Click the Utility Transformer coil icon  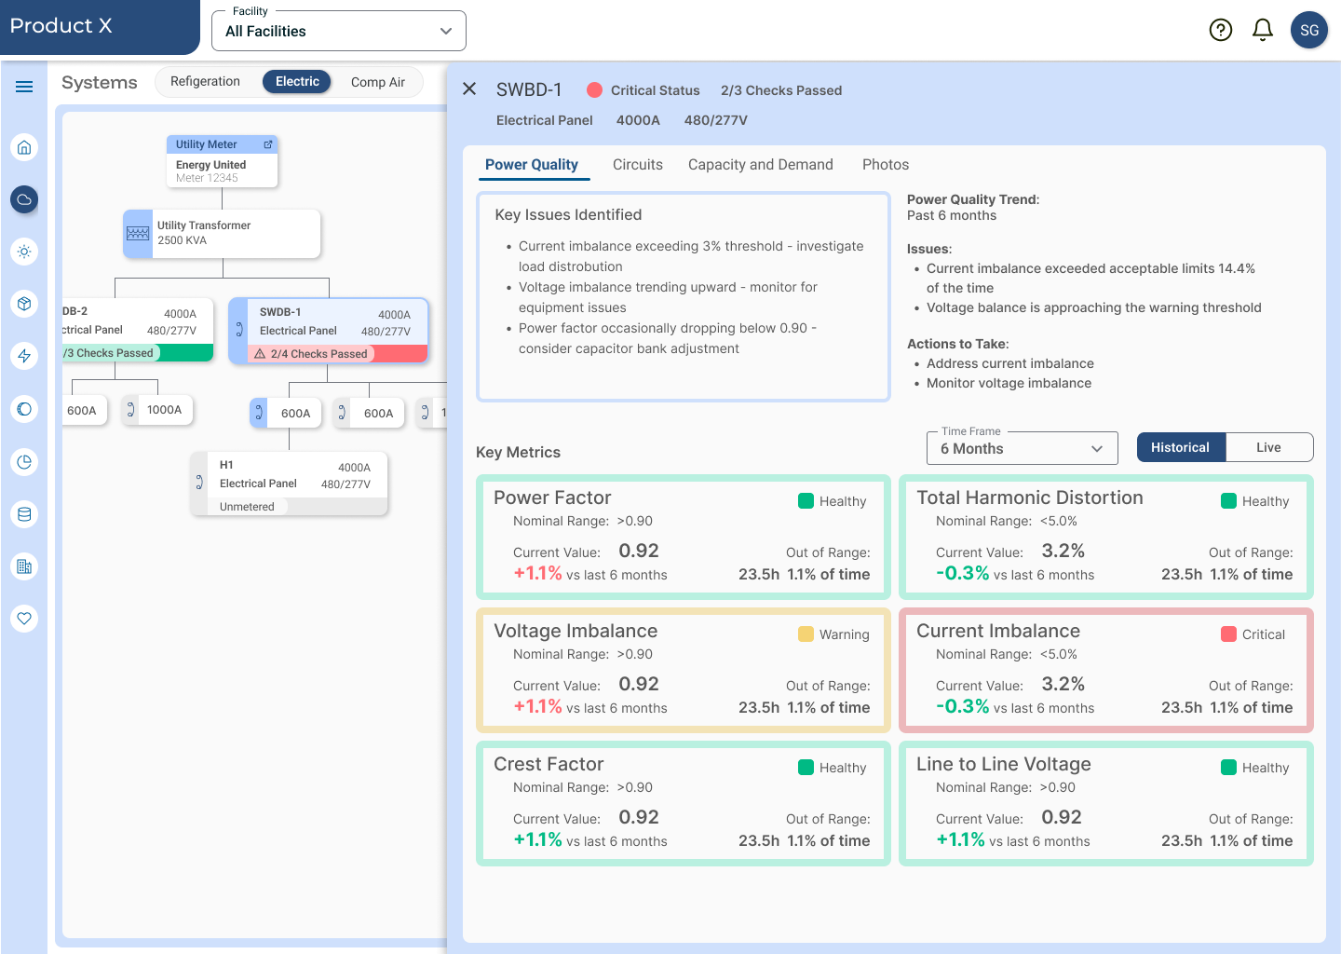[x=138, y=233]
